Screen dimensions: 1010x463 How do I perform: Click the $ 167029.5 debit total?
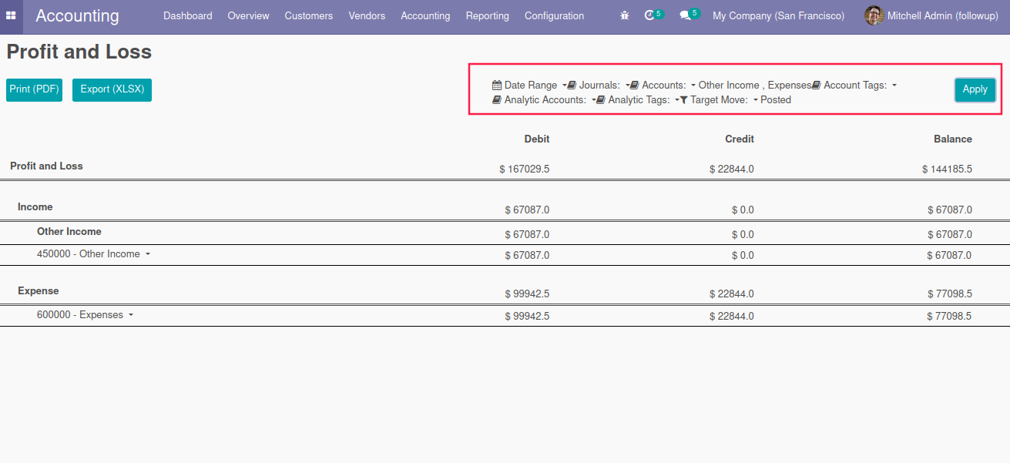tap(525, 169)
